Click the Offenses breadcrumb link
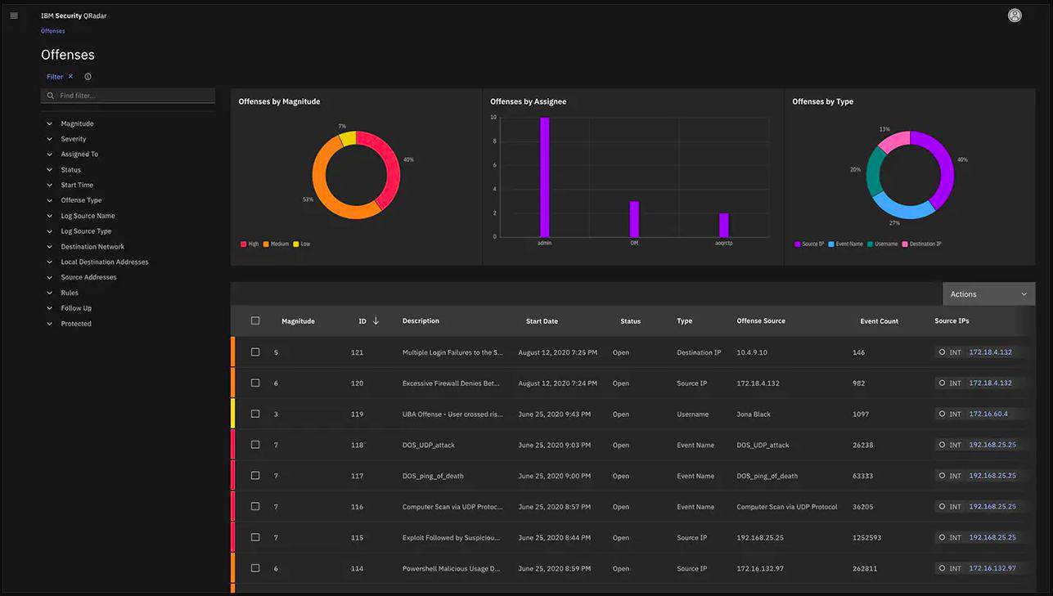Image resolution: width=1053 pixels, height=596 pixels. [x=53, y=31]
